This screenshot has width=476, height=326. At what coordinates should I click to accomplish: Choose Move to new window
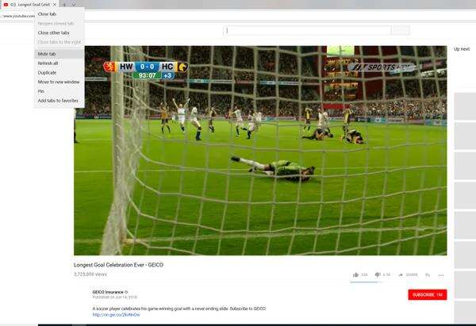pos(59,82)
